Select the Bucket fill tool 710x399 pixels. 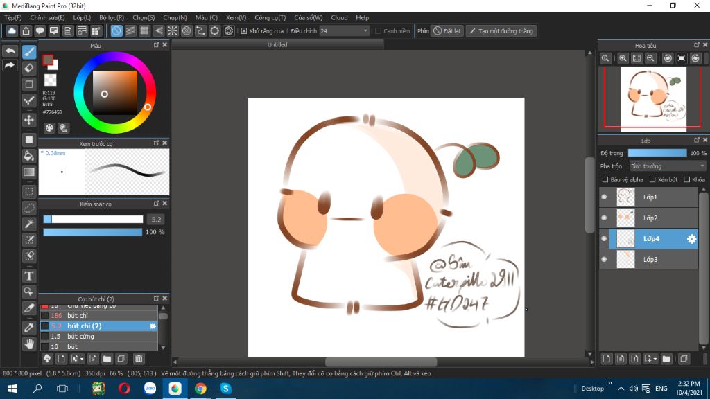tap(29, 156)
